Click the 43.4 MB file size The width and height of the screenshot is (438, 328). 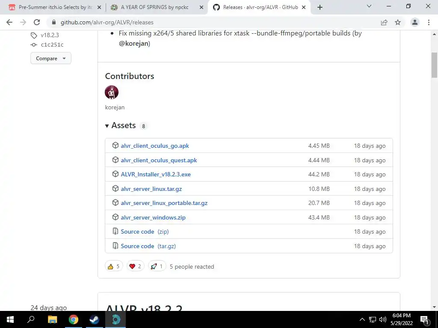point(319,217)
